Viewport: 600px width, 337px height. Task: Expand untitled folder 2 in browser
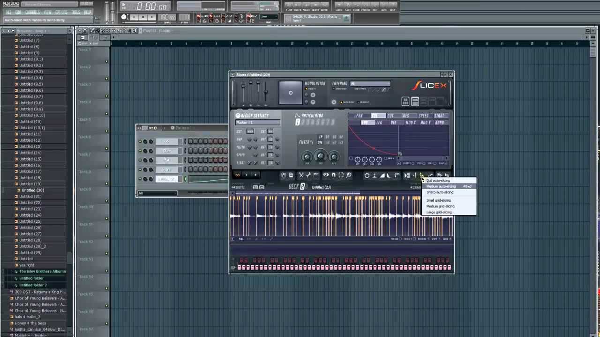[33, 285]
